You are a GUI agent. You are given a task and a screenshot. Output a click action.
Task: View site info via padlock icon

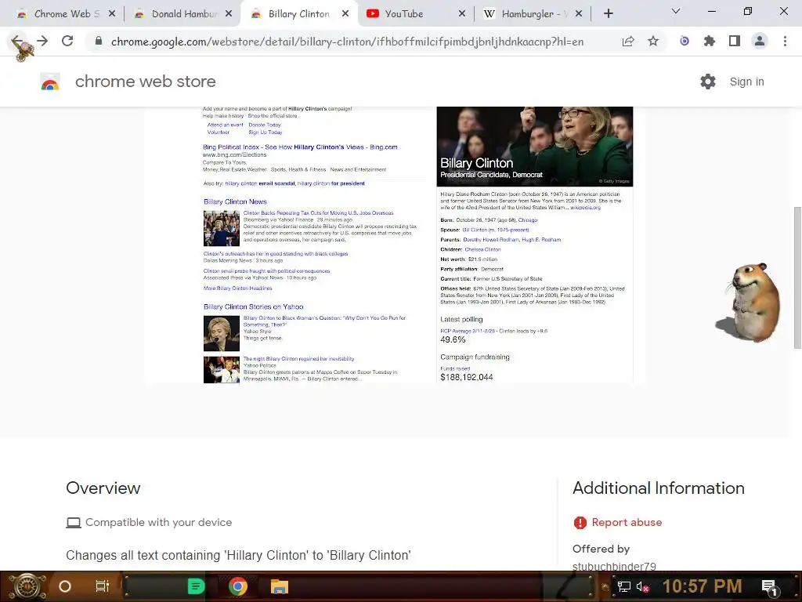[x=99, y=41]
